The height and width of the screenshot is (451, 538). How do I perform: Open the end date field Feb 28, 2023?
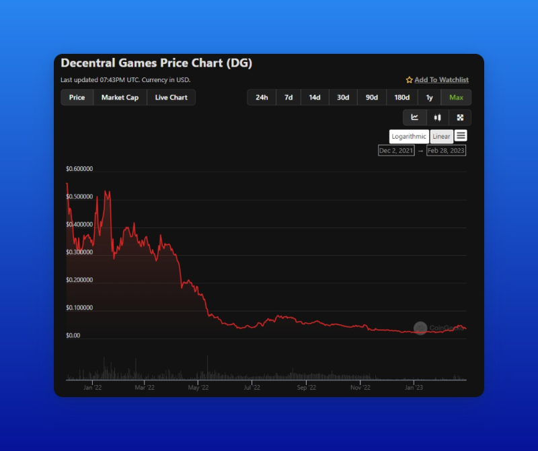pyautogui.click(x=446, y=151)
